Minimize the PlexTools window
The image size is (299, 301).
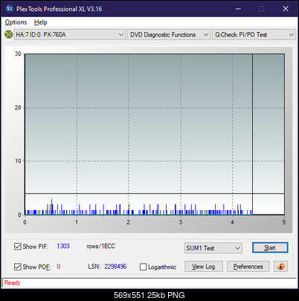tap(238, 9)
